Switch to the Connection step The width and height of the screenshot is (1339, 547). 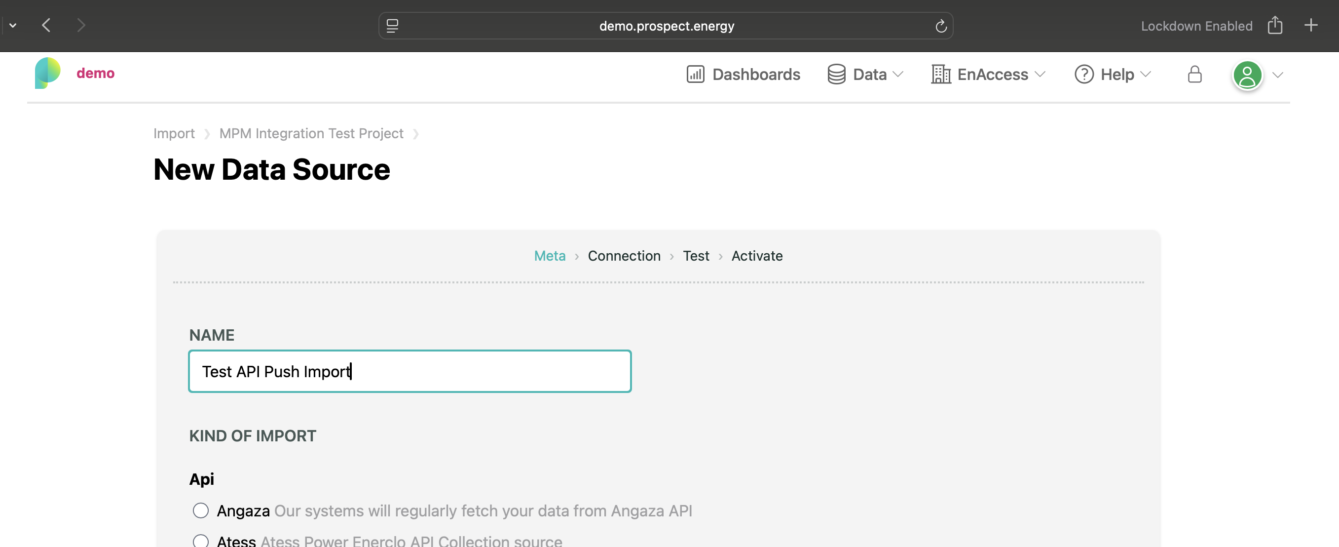[x=624, y=255]
